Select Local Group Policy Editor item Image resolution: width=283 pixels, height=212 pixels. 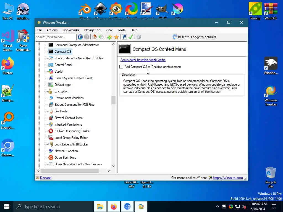[x=71, y=138]
